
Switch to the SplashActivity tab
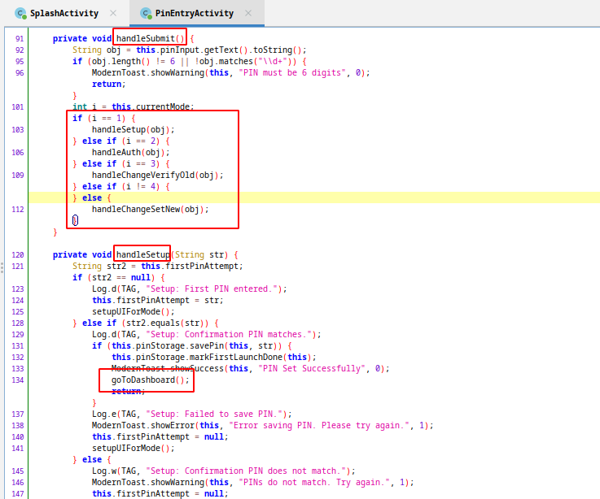point(64,13)
